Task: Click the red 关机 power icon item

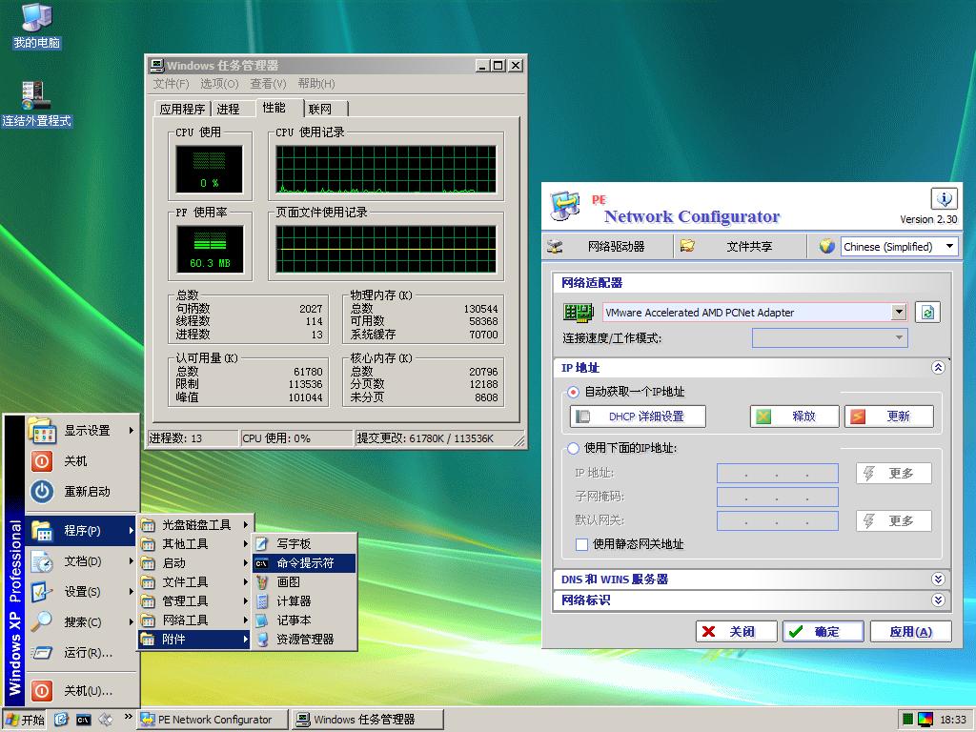Action: coord(82,461)
